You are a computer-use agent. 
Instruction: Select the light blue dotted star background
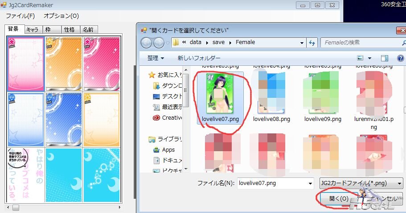pyautogui.click(x=26, y=120)
